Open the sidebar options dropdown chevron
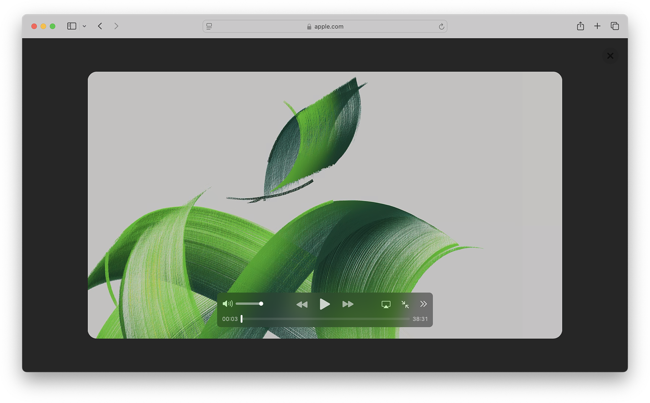 [x=84, y=26]
